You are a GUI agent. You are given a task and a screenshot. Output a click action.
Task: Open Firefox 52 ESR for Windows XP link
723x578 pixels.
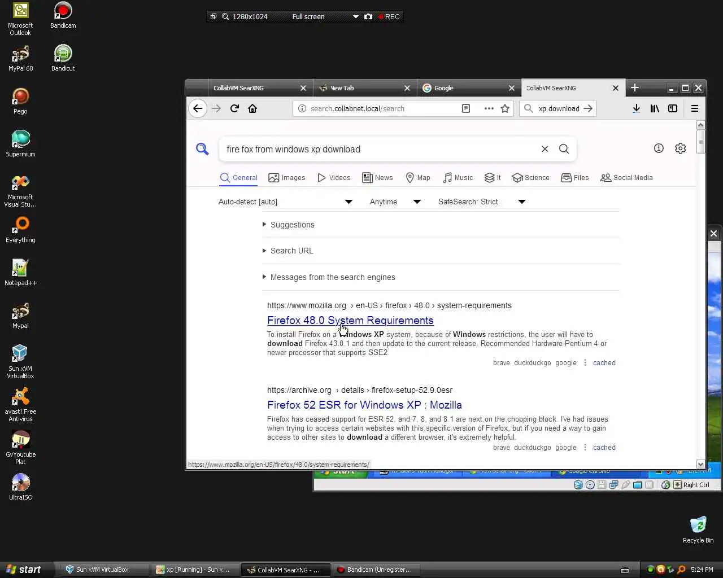[x=364, y=405]
